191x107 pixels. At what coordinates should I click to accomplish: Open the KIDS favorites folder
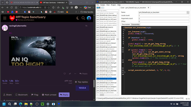point(61,12)
